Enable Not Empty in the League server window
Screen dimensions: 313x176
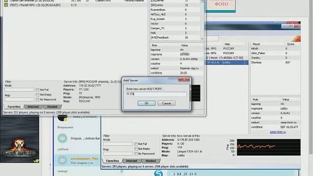point(136,149)
